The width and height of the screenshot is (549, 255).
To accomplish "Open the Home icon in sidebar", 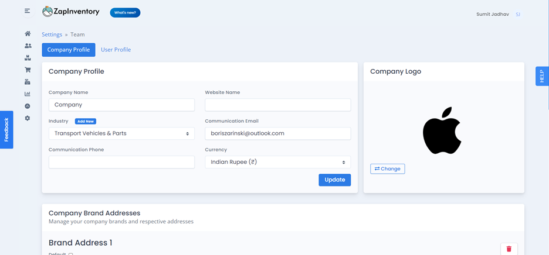I will (28, 33).
